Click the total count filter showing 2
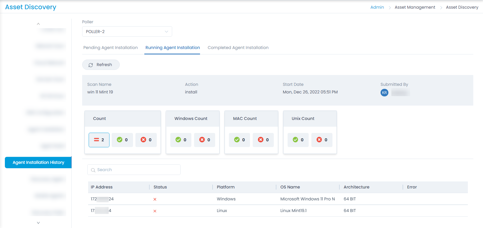This screenshot has width=483, height=228. click(99, 140)
